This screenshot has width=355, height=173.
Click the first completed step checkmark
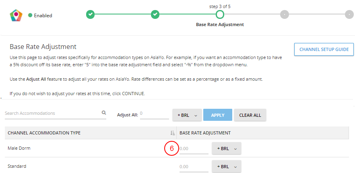point(91,15)
